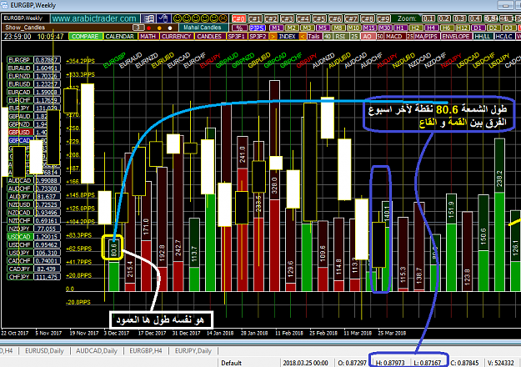Viewport: 521px width, 367px height.
Task: Switch to the EURGBP,H4 chart tab
Action: (x=146, y=351)
